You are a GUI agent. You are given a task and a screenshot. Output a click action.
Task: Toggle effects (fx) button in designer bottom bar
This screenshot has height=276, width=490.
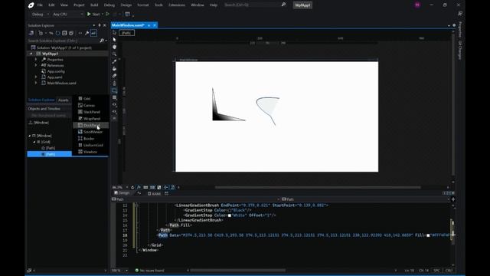[x=139, y=187]
